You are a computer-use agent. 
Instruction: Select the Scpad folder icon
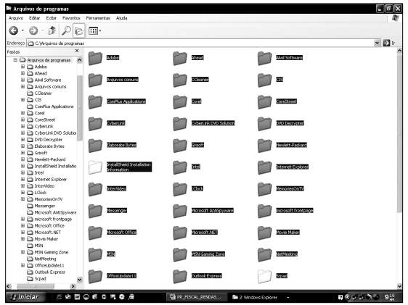pyautogui.click(x=265, y=276)
